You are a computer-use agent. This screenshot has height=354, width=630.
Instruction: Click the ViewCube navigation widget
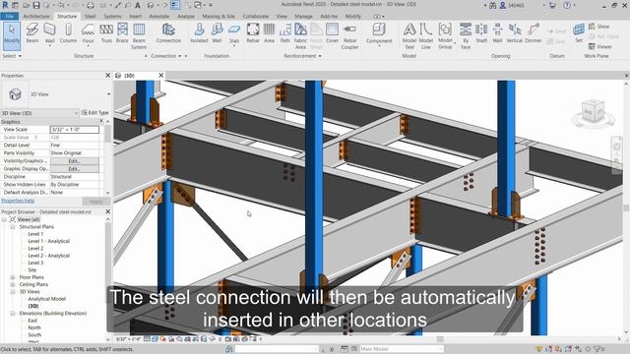click(593, 111)
